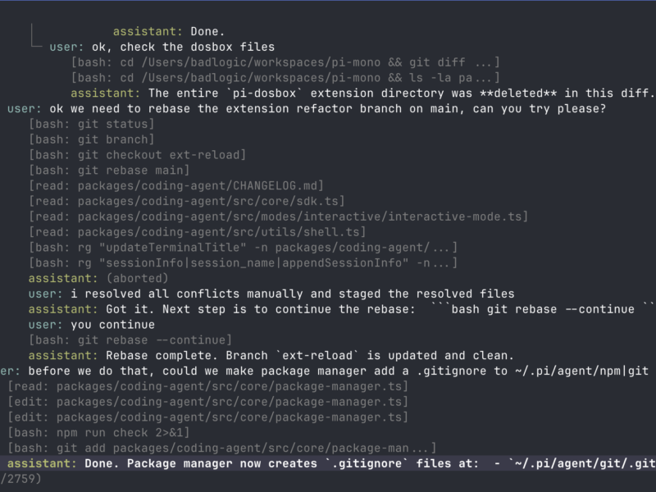The width and height of the screenshot is (656, 492).
Task: Click the "git rebase --continue" bash entry
Action: pos(130,340)
